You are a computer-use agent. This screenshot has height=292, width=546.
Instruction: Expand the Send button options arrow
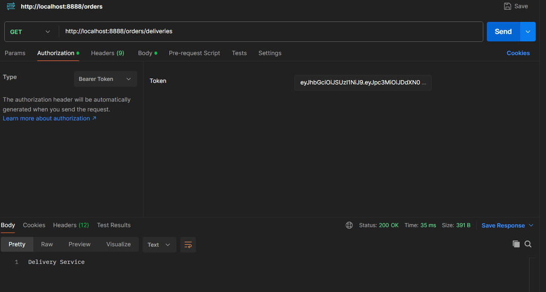[528, 32]
